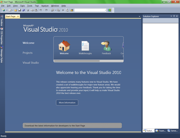
Task: Open the Solution Explorer window position dropdown
Action: pos(171,16)
